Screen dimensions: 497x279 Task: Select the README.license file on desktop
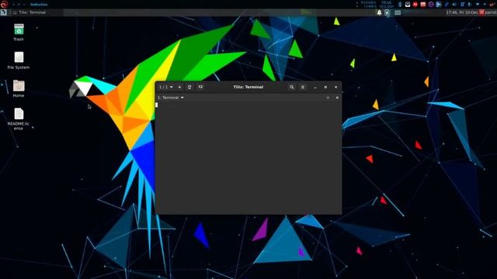click(19, 119)
